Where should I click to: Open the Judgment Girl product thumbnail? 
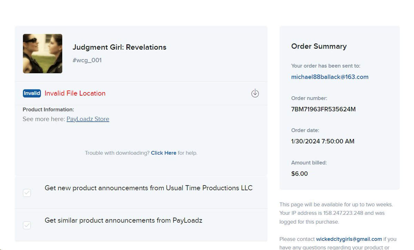[42, 54]
